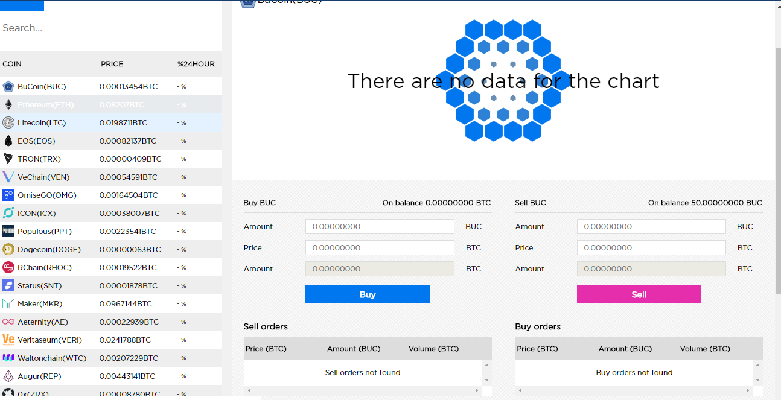Select OmiseGO(OMG) row name
Image resolution: width=781 pixels, height=400 pixels.
coord(47,195)
